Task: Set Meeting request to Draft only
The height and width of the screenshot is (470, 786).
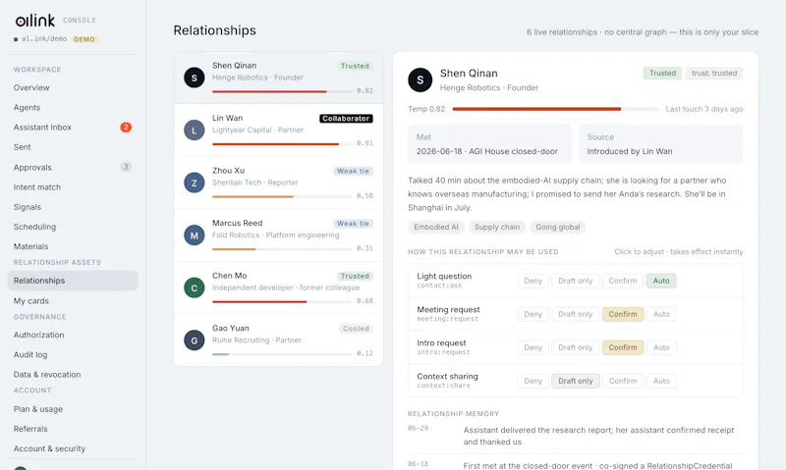Action: (575, 314)
